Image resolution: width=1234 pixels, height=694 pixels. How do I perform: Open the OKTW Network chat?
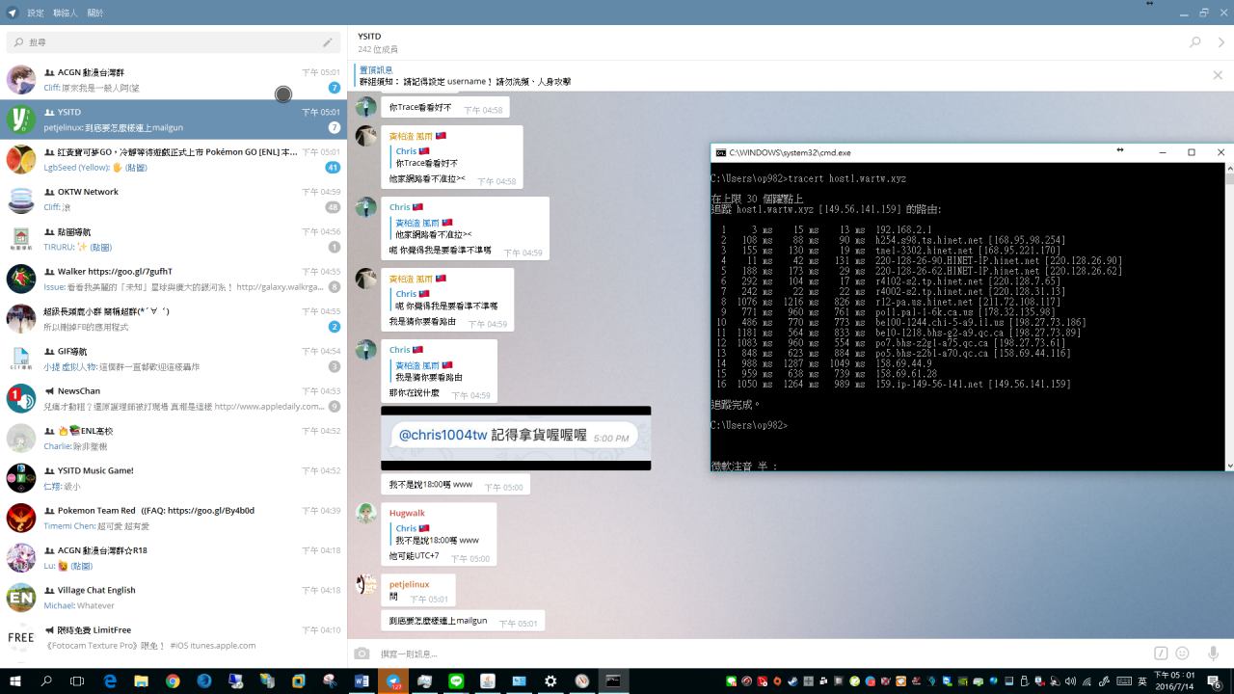[174, 200]
